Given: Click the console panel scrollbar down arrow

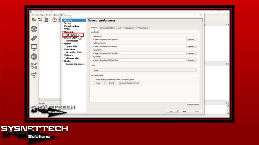Looking at the screenshot, I should click(x=228, y=114).
